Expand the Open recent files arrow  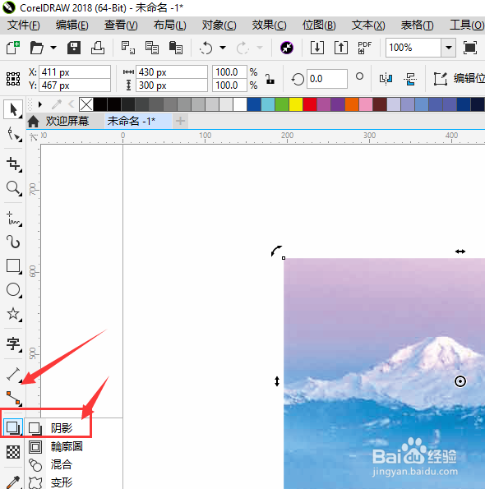point(53,48)
